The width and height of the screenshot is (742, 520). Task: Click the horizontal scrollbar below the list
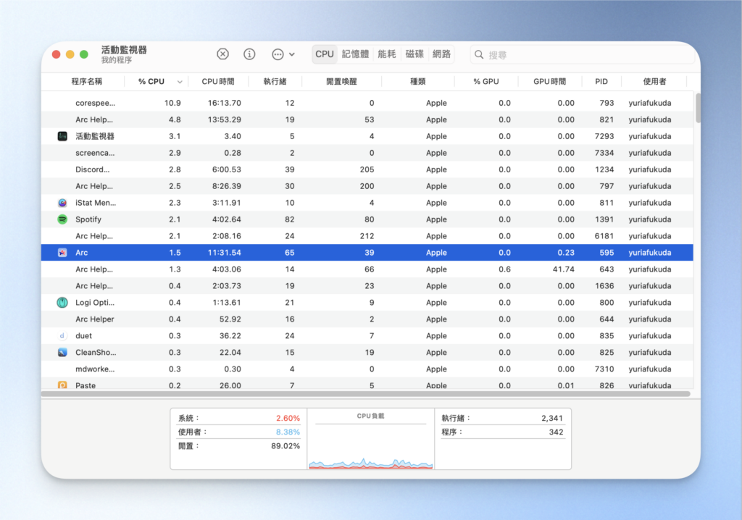pyautogui.click(x=365, y=394)
